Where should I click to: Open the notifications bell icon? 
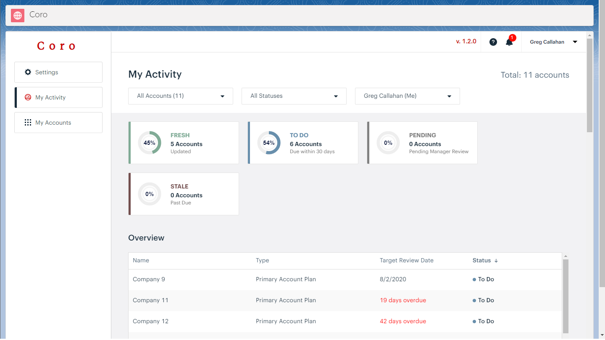509,42
